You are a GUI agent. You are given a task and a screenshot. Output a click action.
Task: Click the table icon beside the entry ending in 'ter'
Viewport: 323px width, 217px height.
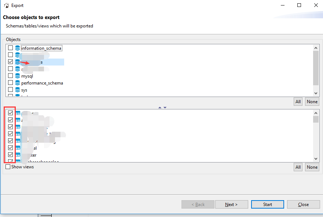click(17, 155)
